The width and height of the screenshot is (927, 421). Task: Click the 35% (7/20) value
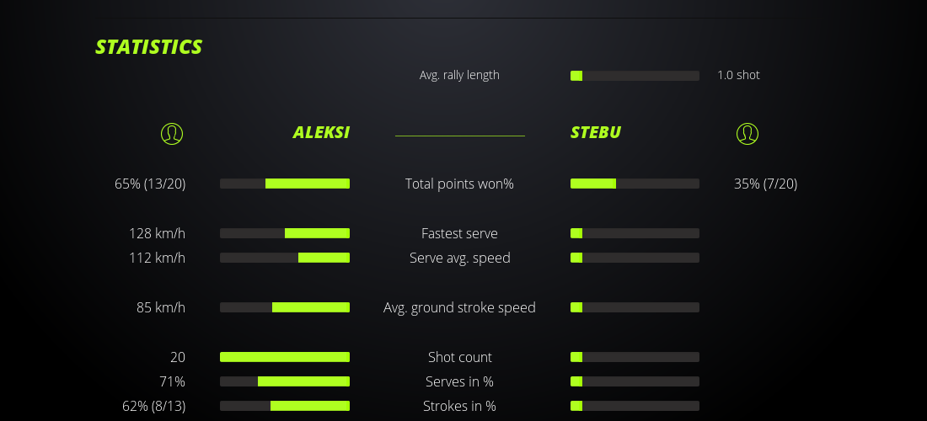765,184
